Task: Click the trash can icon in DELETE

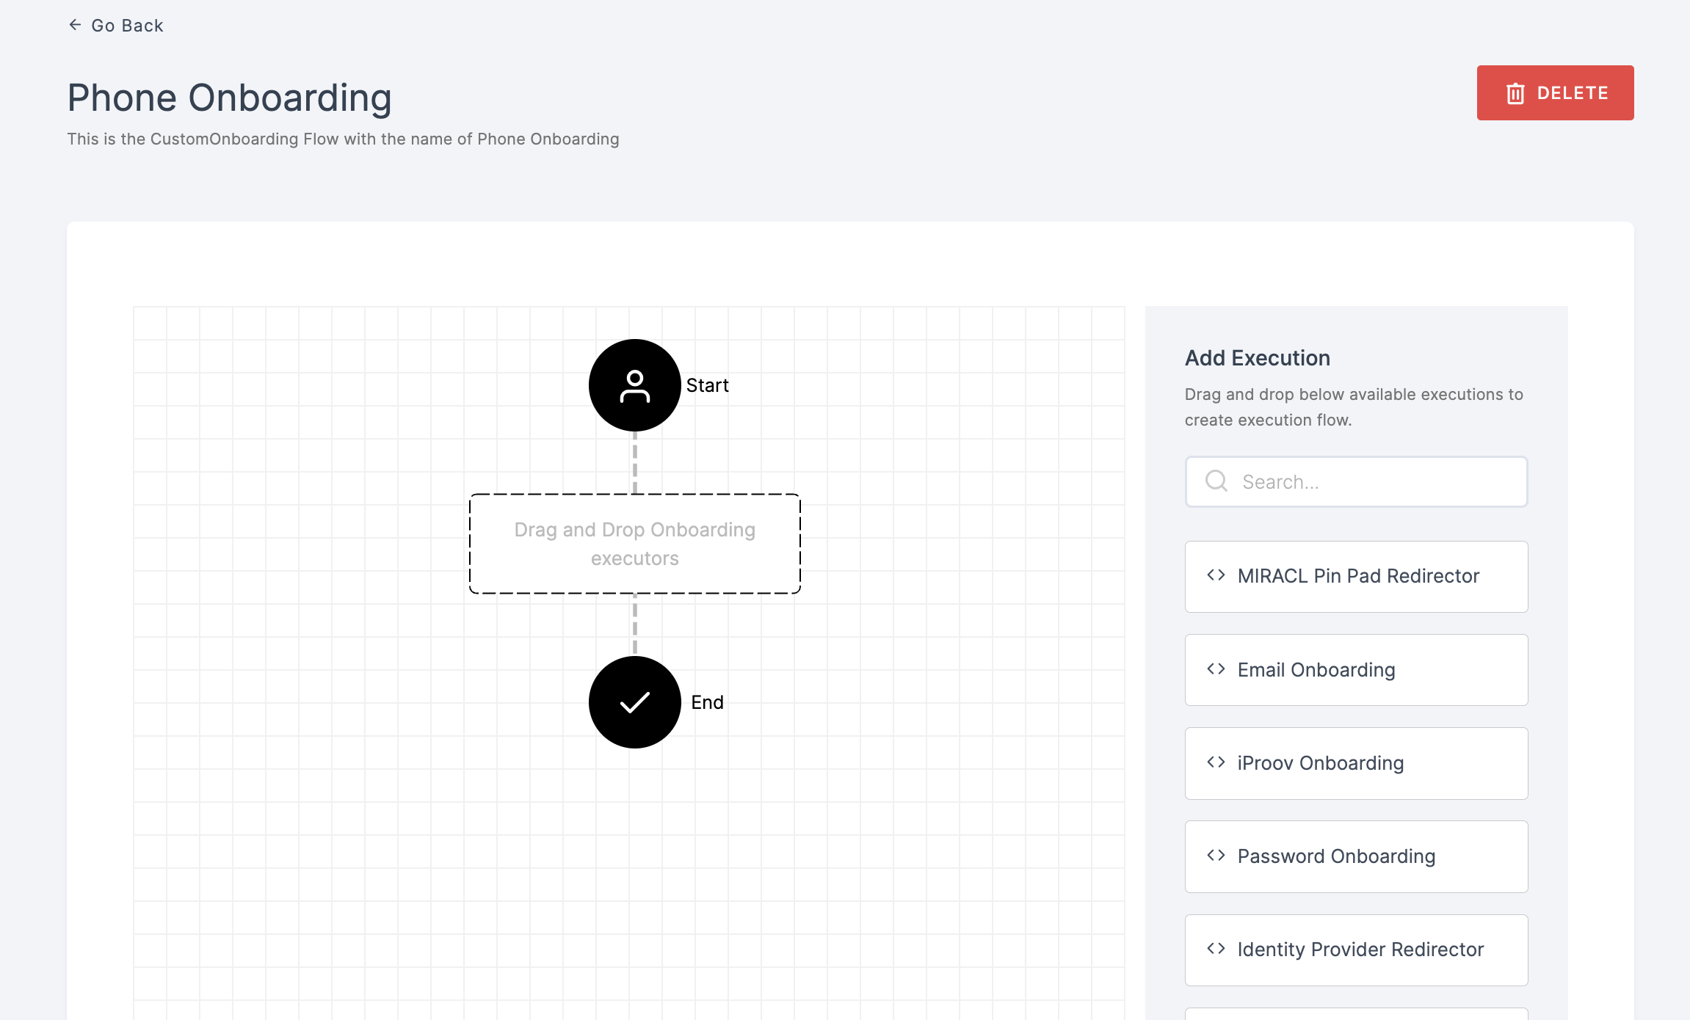Action: [1515, 93]
